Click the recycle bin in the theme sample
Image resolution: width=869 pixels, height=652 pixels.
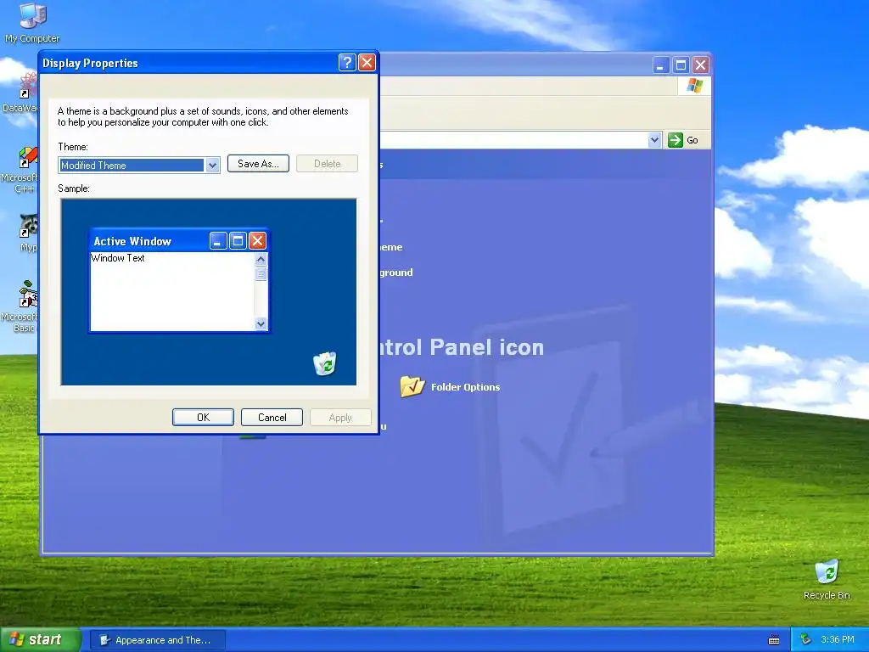(x=325, y=363)
